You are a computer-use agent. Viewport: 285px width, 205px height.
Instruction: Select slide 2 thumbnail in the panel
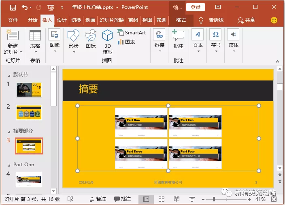tap(29, 112)
